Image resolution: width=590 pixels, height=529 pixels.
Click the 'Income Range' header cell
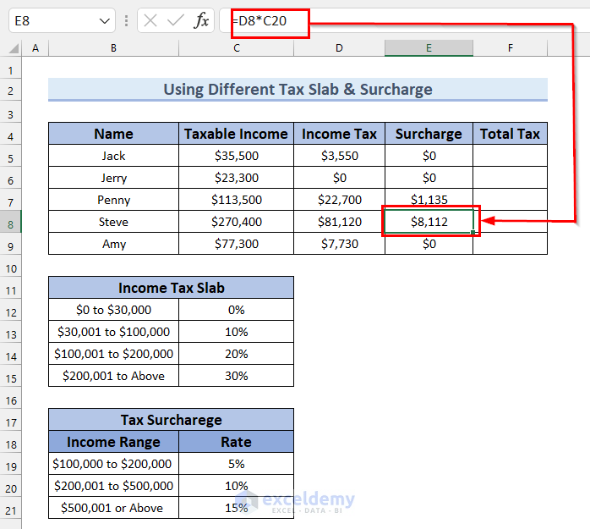point(113,442)
